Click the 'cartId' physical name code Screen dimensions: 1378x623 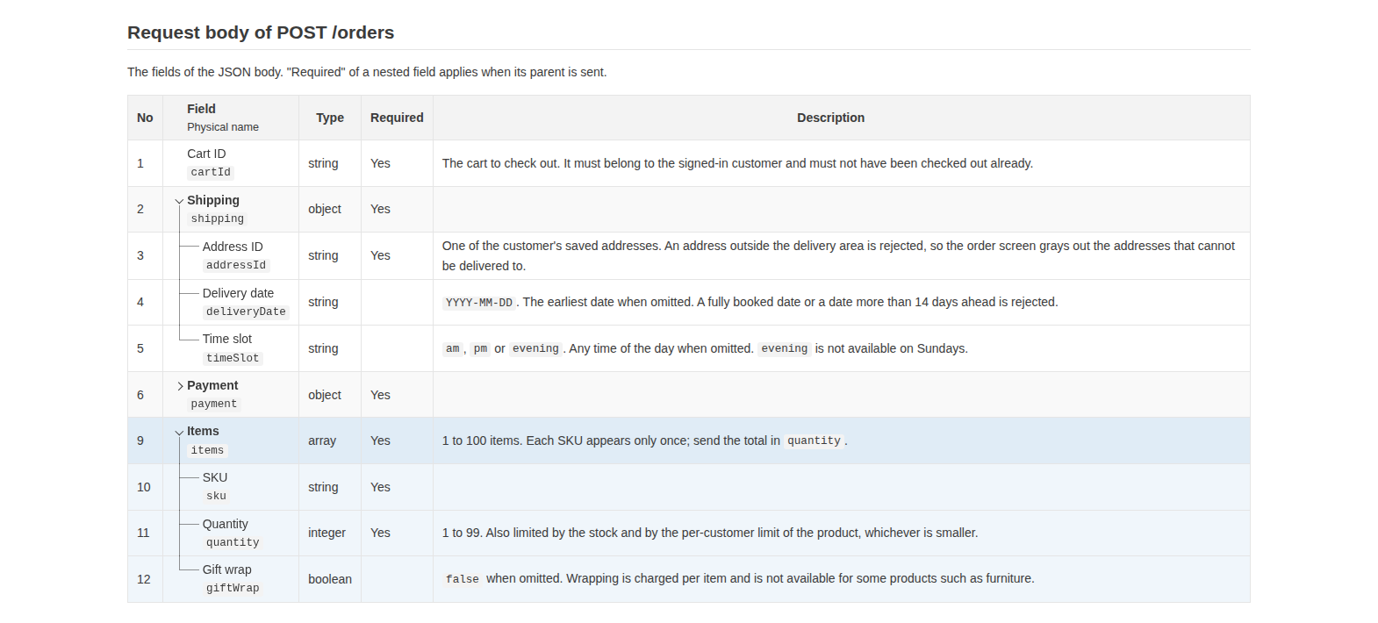[x=211, y=173]
